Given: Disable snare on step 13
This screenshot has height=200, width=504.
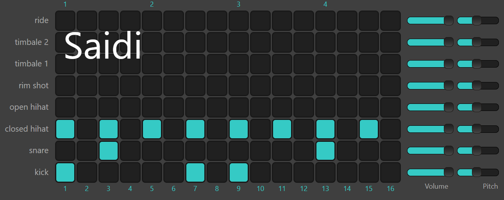Looking at the screenshot, I should [x=325, y=151].
